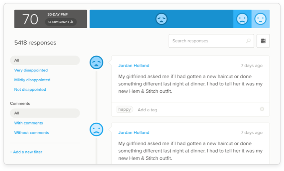Show responses With comments
Screen dimensions: 284x171
[28, 123]
